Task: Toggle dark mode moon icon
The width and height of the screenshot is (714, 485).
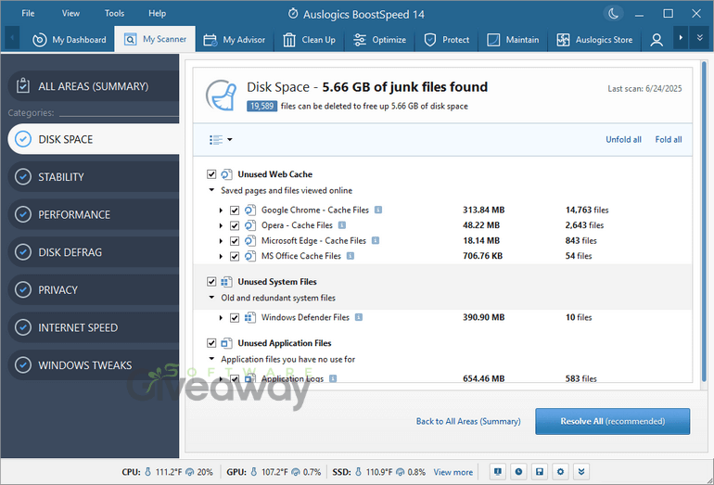Action: (x=613, y=14)
